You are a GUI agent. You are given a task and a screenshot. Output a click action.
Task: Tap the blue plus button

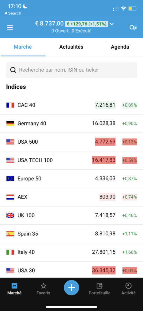71,288
